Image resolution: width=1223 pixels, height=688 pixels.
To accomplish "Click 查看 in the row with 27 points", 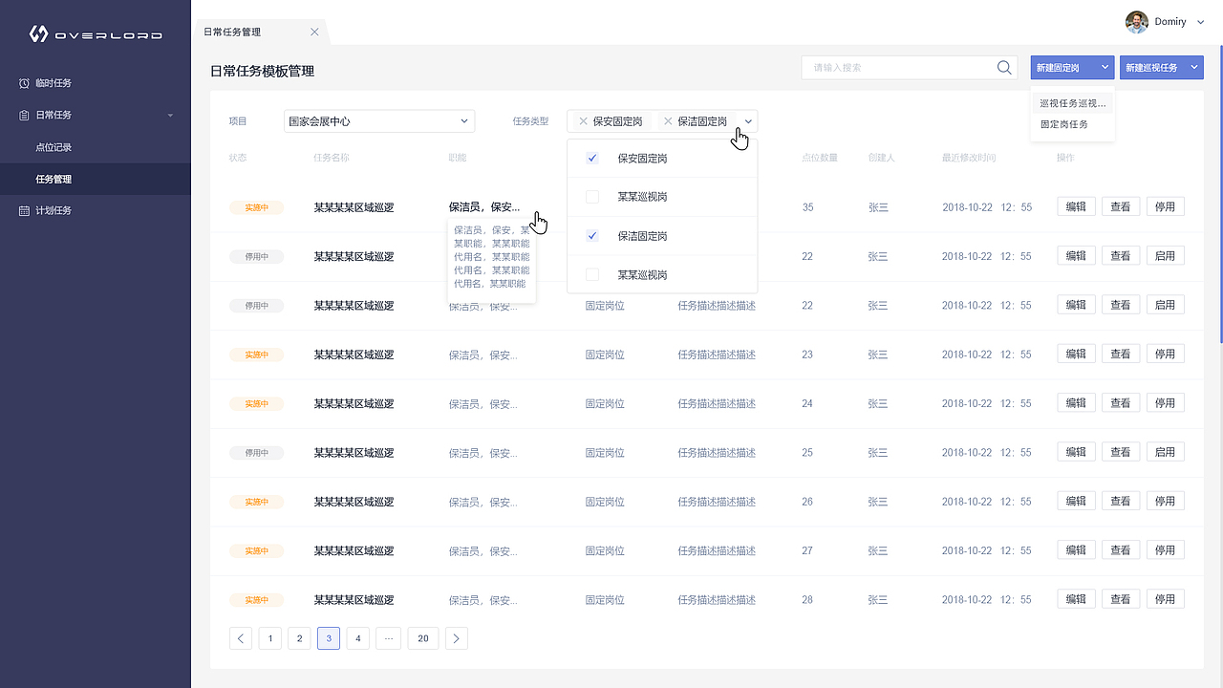I will [1121, 550].
